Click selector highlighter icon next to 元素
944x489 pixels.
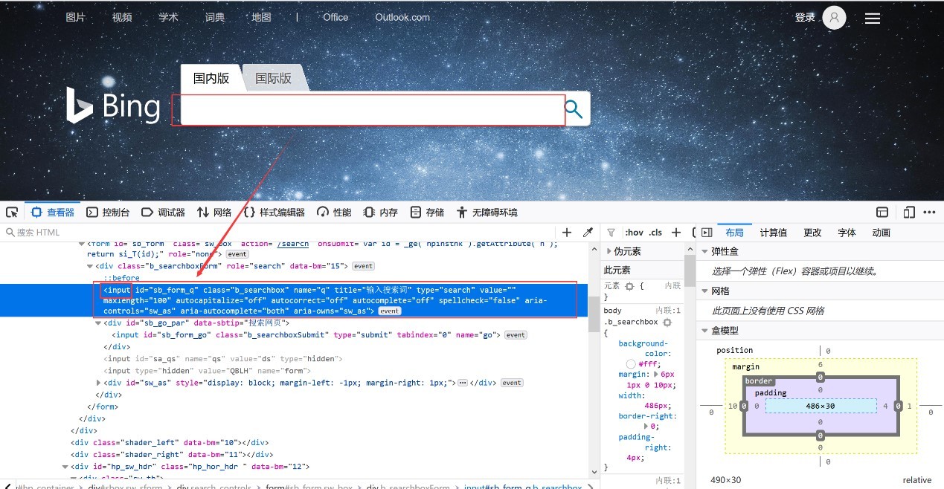pos(629,286)
